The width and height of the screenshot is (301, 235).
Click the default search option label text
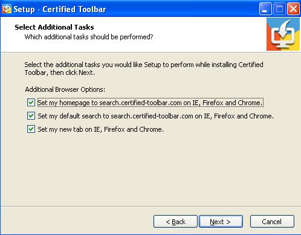click(x=156, y=116)
